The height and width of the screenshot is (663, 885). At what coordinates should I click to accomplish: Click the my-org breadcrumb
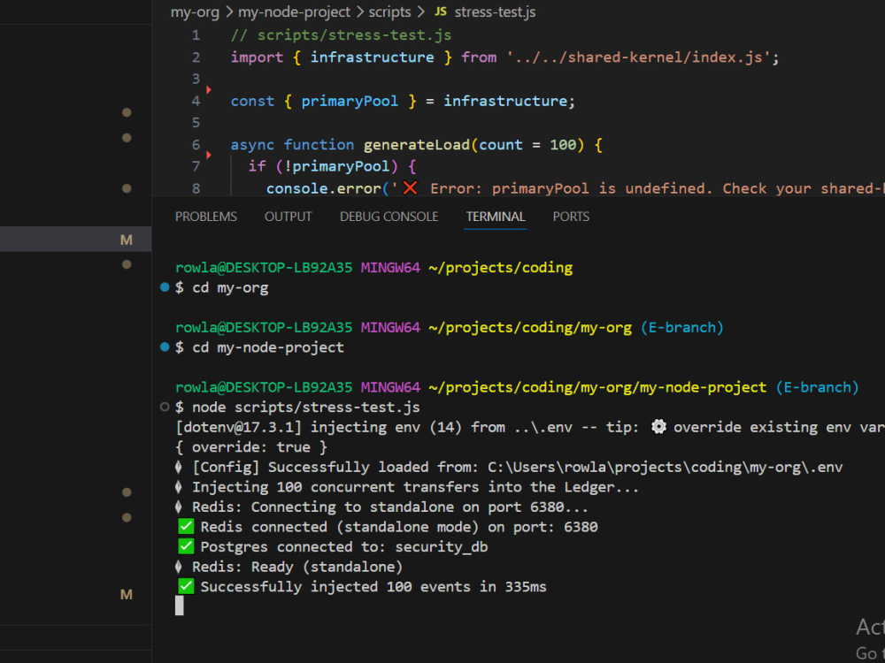coord(195,11)
